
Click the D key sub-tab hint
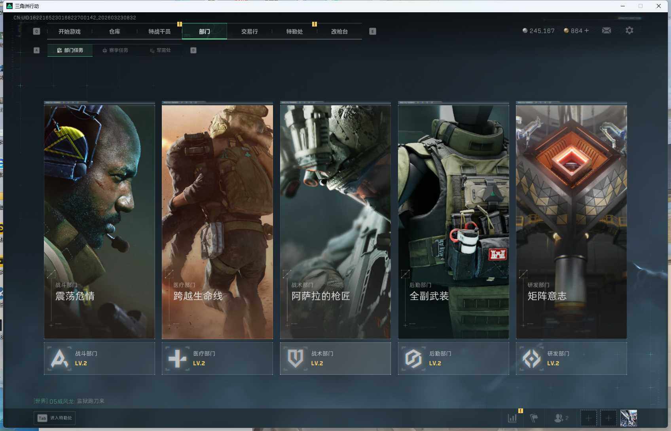(x=193, y=50)
